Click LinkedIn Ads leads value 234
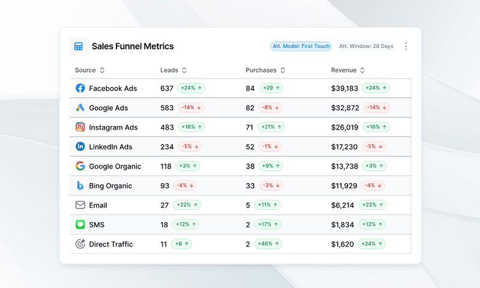 167,147
